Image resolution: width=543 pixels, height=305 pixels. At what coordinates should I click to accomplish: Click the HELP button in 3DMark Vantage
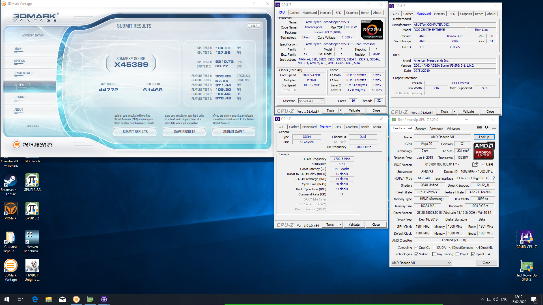coord(254,26)
